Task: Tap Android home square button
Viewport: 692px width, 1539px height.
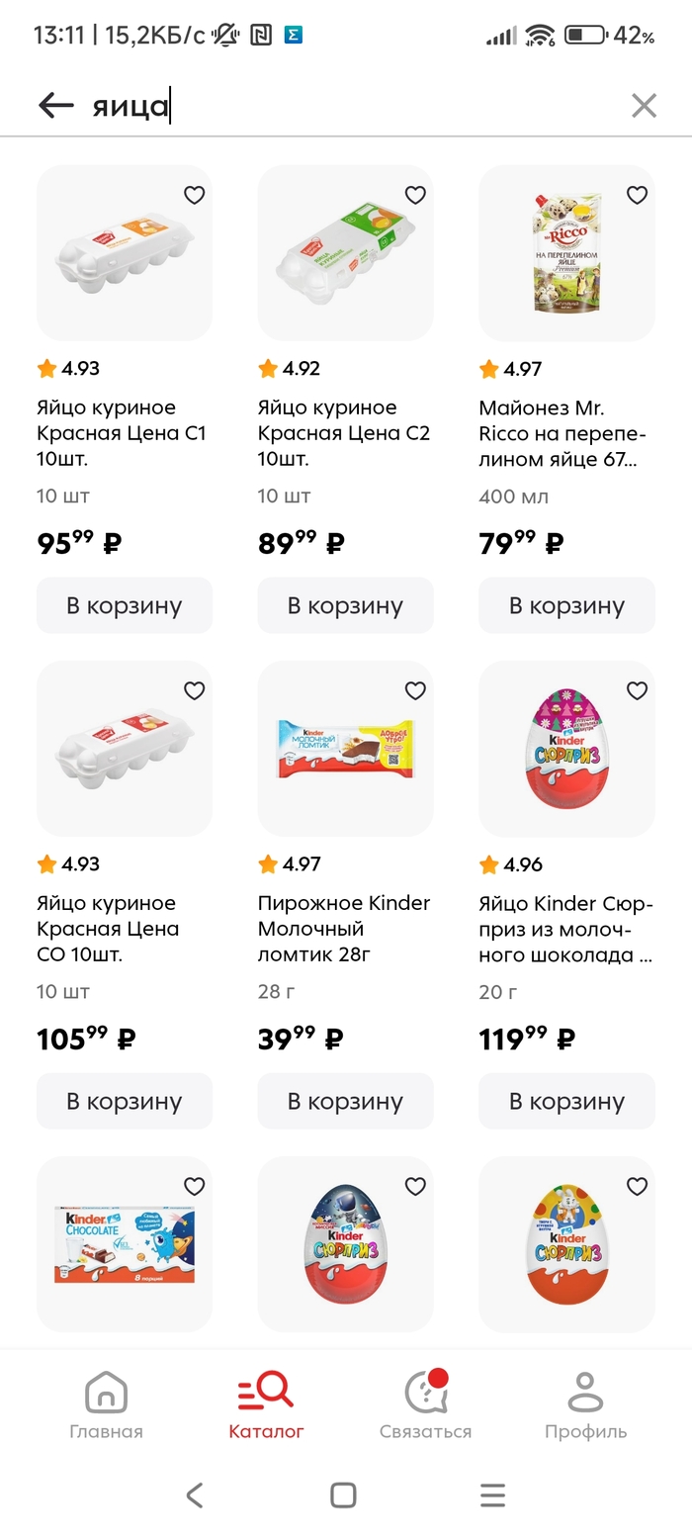Action: tap(343, 1494)
